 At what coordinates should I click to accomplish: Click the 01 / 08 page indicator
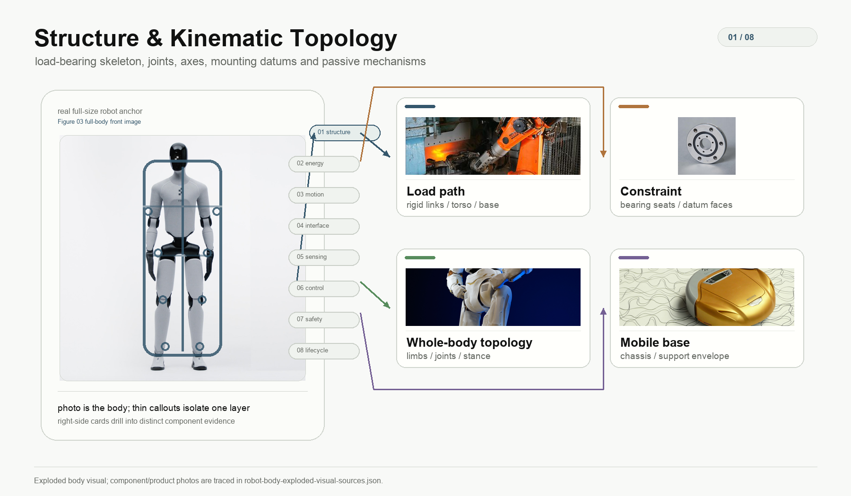pyautogui.click(x=767, y=37)
